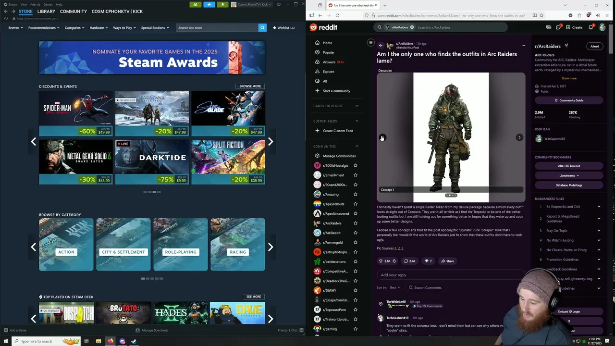Remove the r/ArcRaiders search filter chip
Viewport: 615px width, 346px height.
(x=412, y=27)
